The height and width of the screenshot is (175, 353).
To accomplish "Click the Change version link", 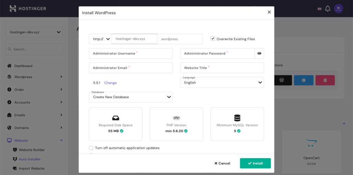I will coord(110,83).
